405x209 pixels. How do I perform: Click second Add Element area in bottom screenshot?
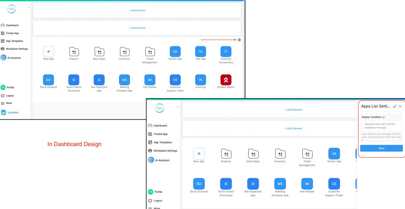[270, 128]
